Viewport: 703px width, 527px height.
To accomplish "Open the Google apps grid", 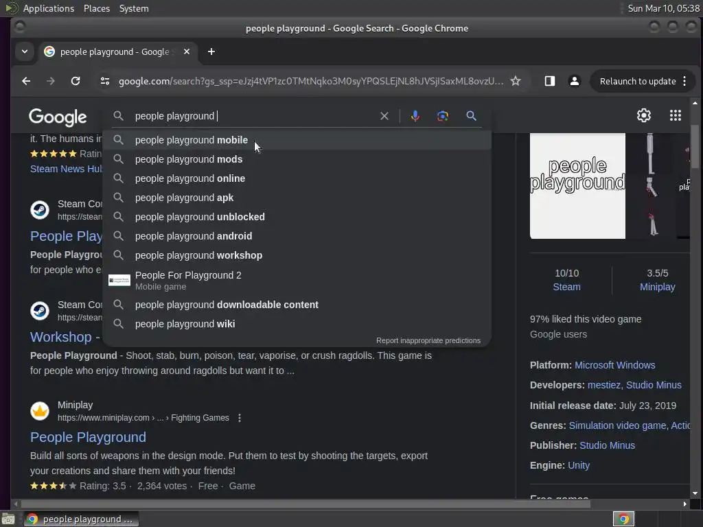I will coord(676,115).
